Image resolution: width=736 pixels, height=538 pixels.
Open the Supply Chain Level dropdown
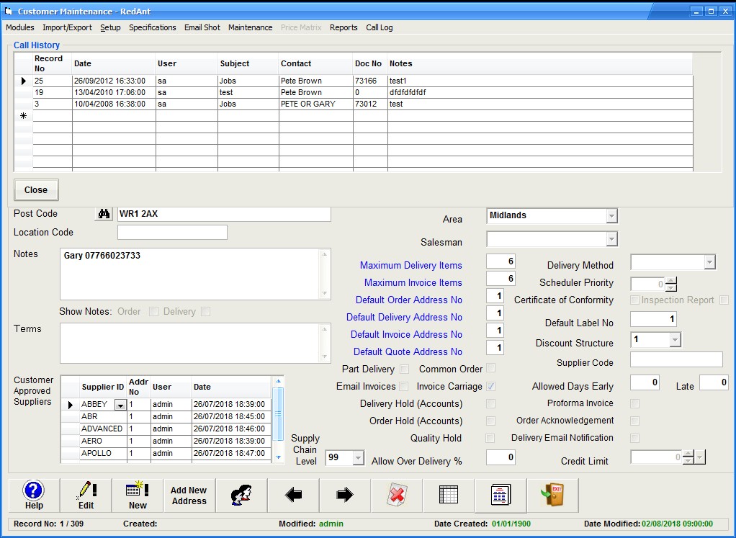point(356,458)
